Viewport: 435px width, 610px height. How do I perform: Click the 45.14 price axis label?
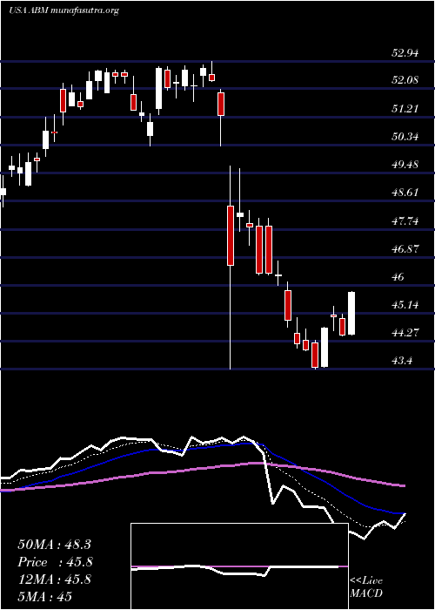[x=405, y=305]
